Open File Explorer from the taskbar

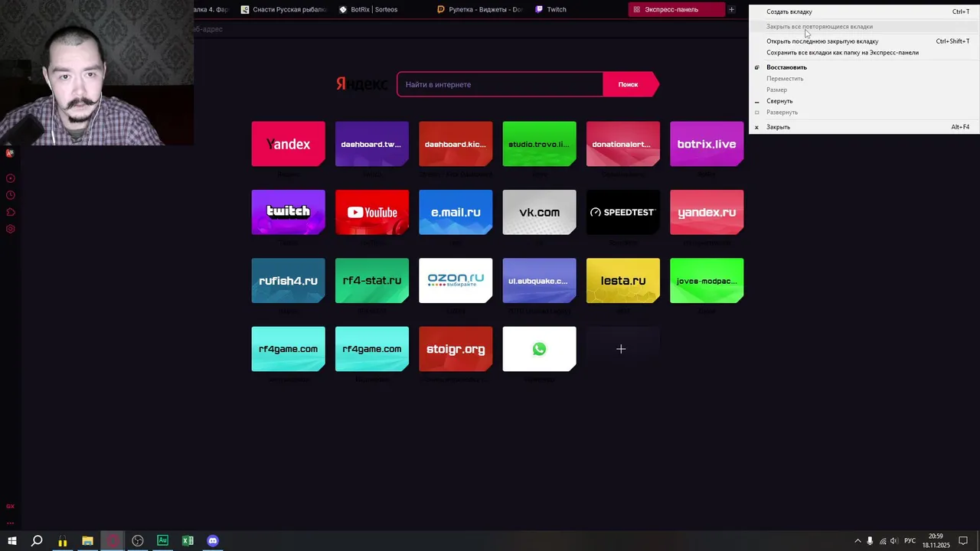[87, 541]
